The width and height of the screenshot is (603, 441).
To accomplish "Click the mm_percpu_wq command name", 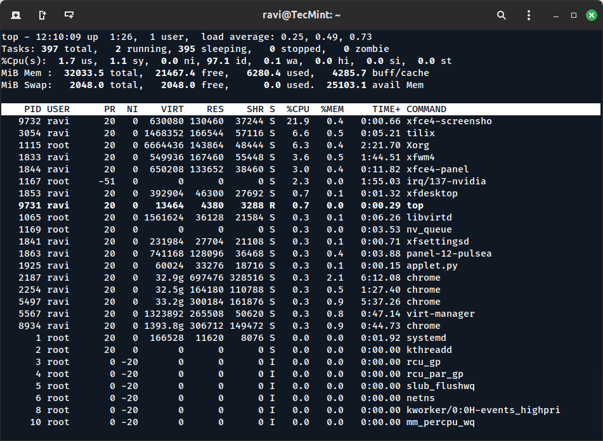I will point(440,422).
